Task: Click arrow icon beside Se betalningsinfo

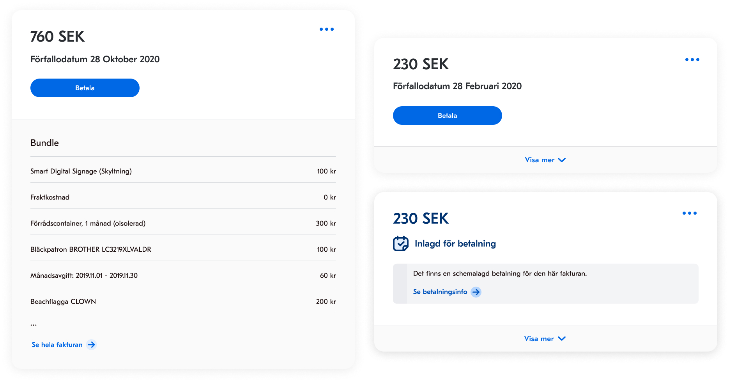Action: pos(476,292)
